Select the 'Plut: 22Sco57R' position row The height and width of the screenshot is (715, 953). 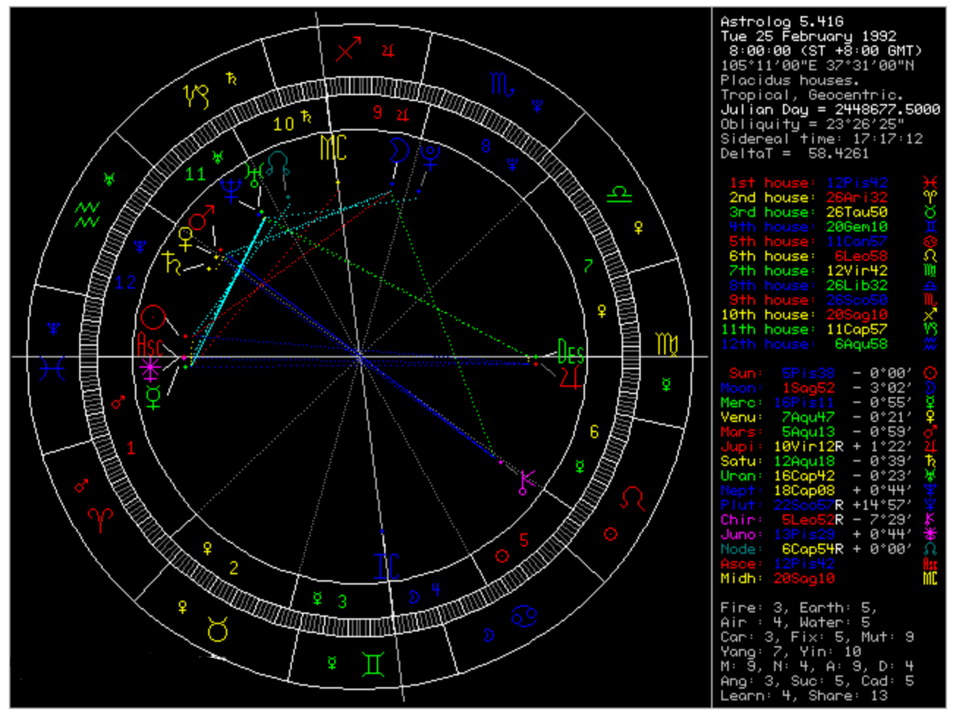(817, 505)
